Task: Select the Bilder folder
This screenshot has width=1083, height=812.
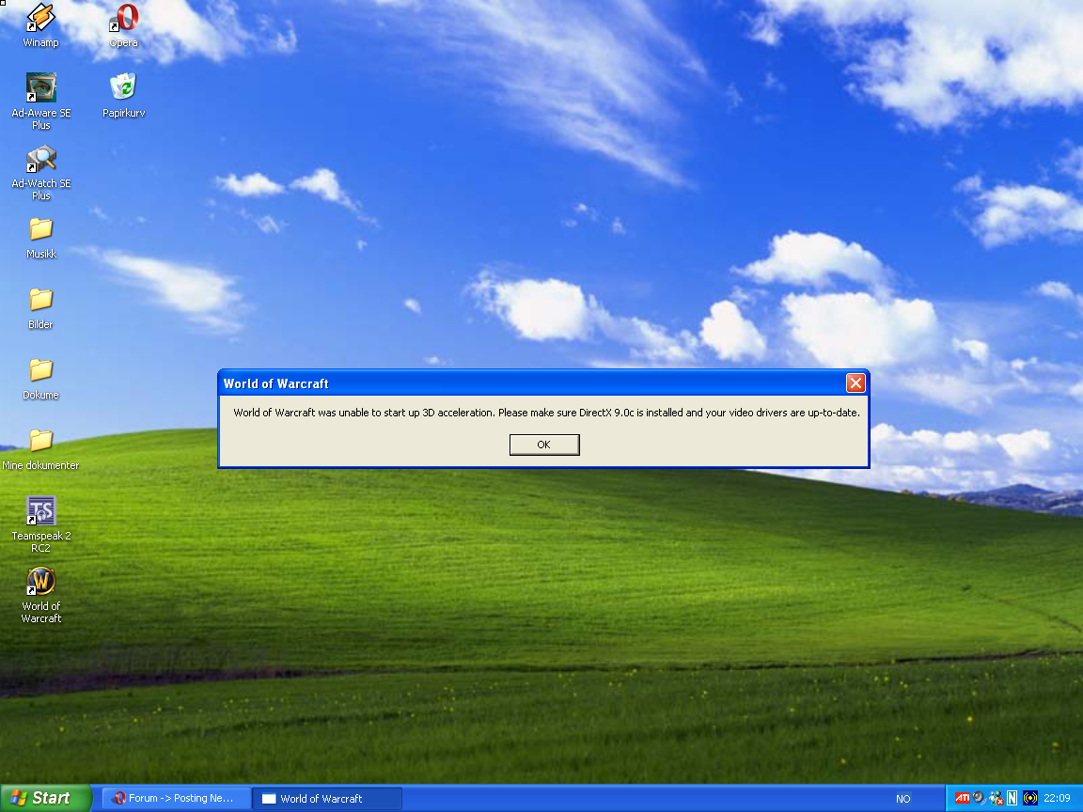Action: click(x=40, y=308)
